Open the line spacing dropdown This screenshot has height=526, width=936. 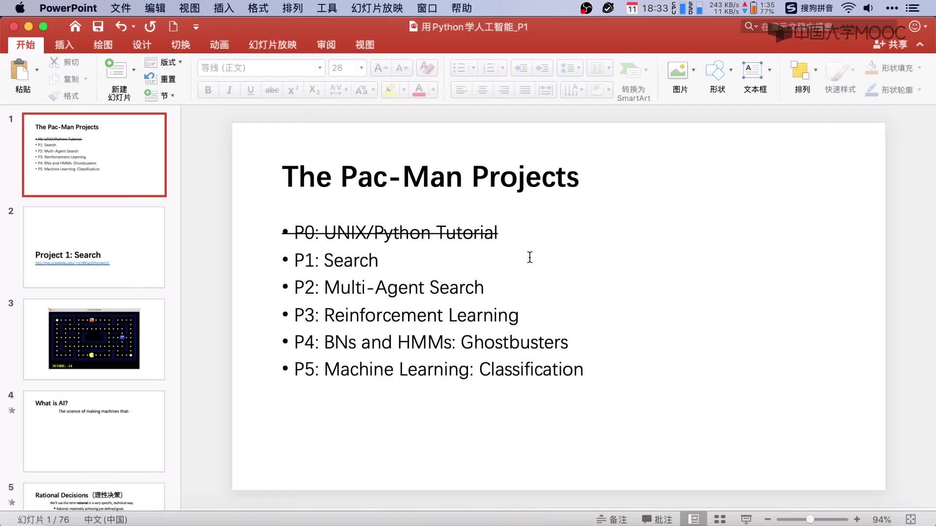click(x=569, y=68)
